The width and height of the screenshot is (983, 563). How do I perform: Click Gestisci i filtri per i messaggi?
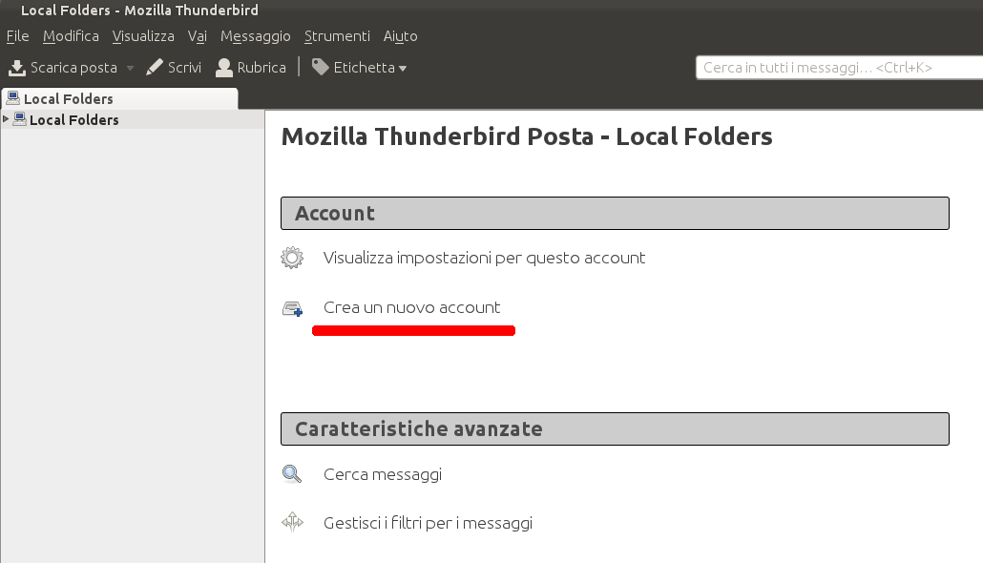click(x=428, y=523)
